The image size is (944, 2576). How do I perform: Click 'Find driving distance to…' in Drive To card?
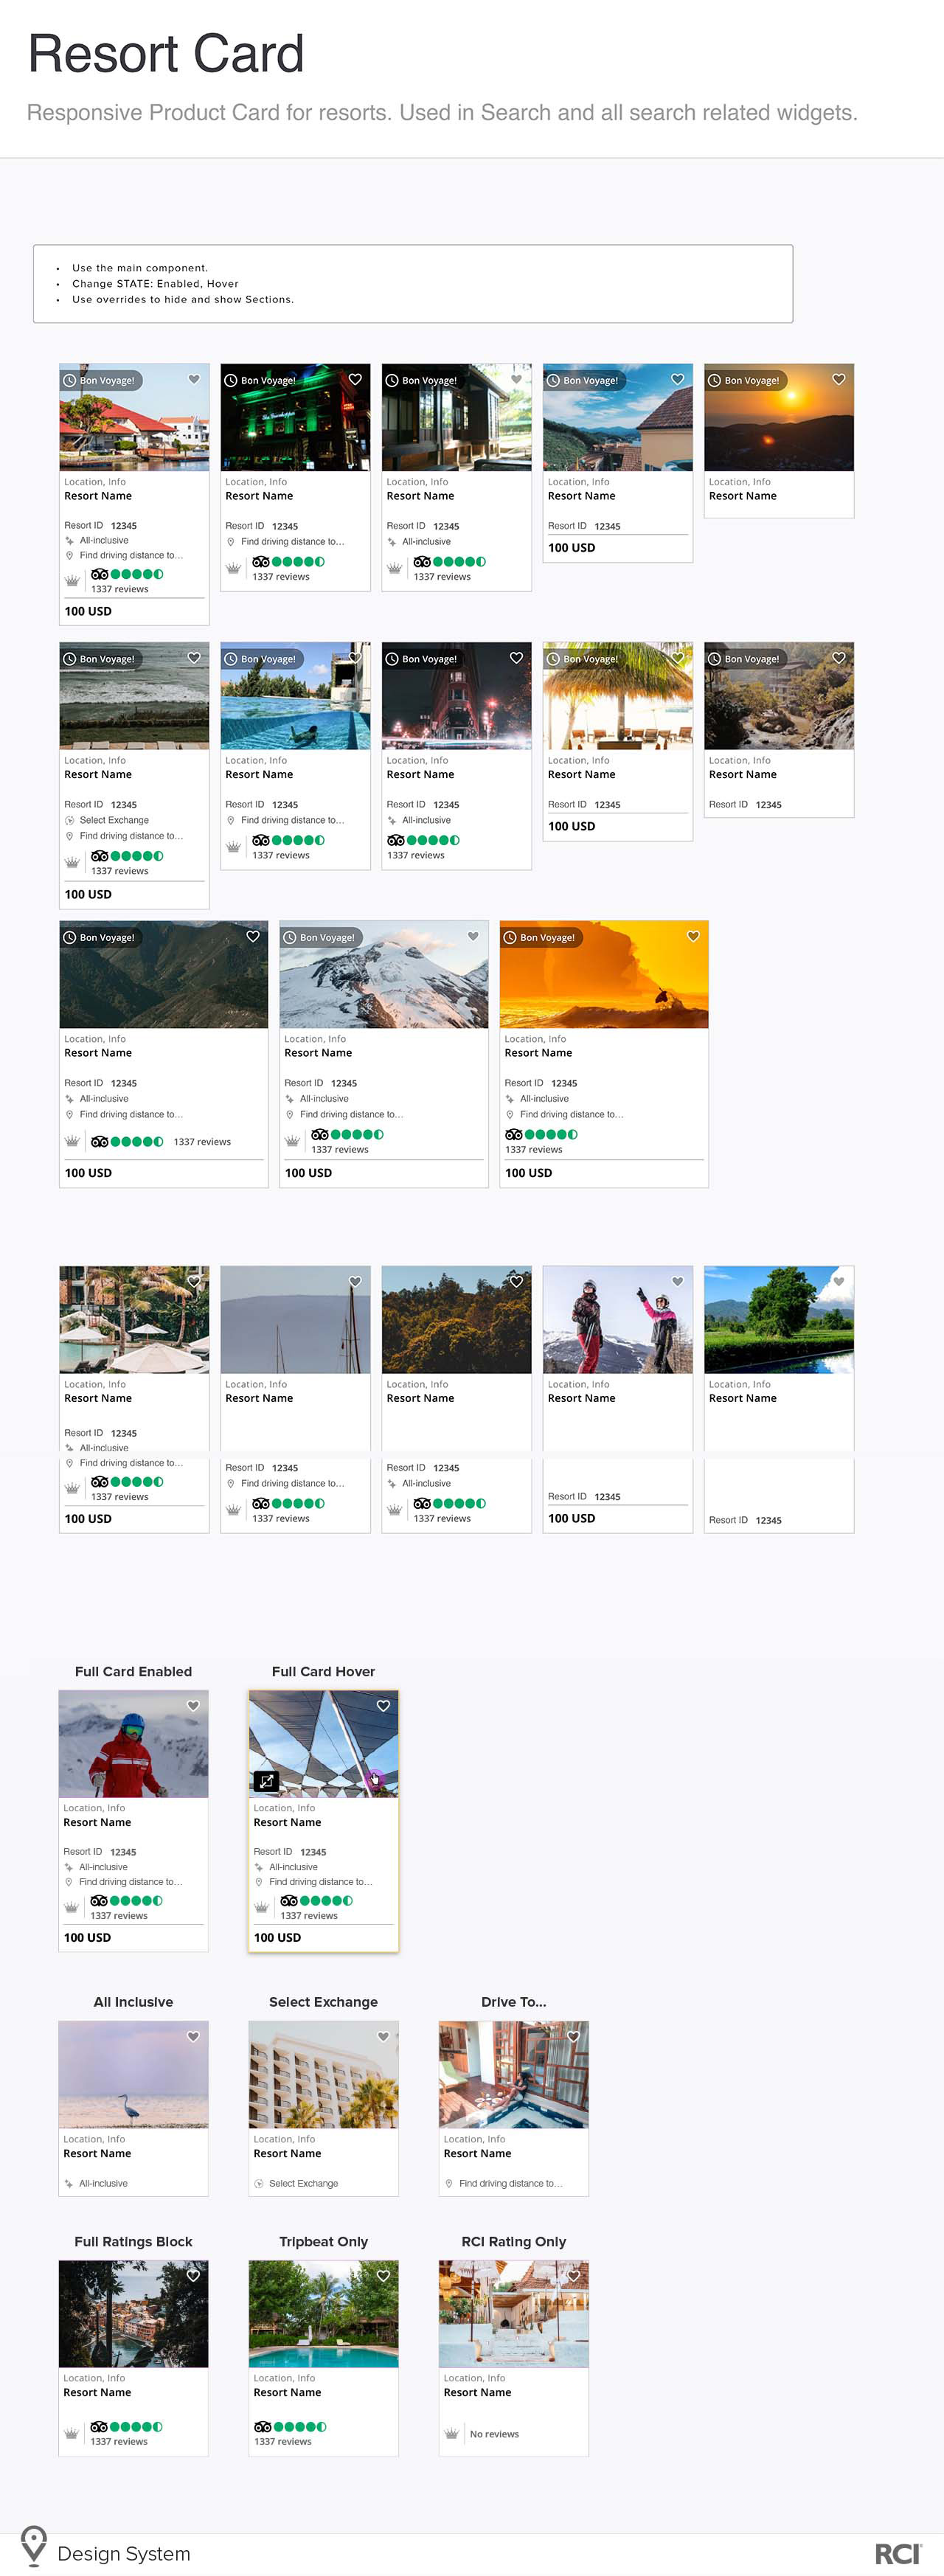pyautogui.click(x=510, y=2183)
